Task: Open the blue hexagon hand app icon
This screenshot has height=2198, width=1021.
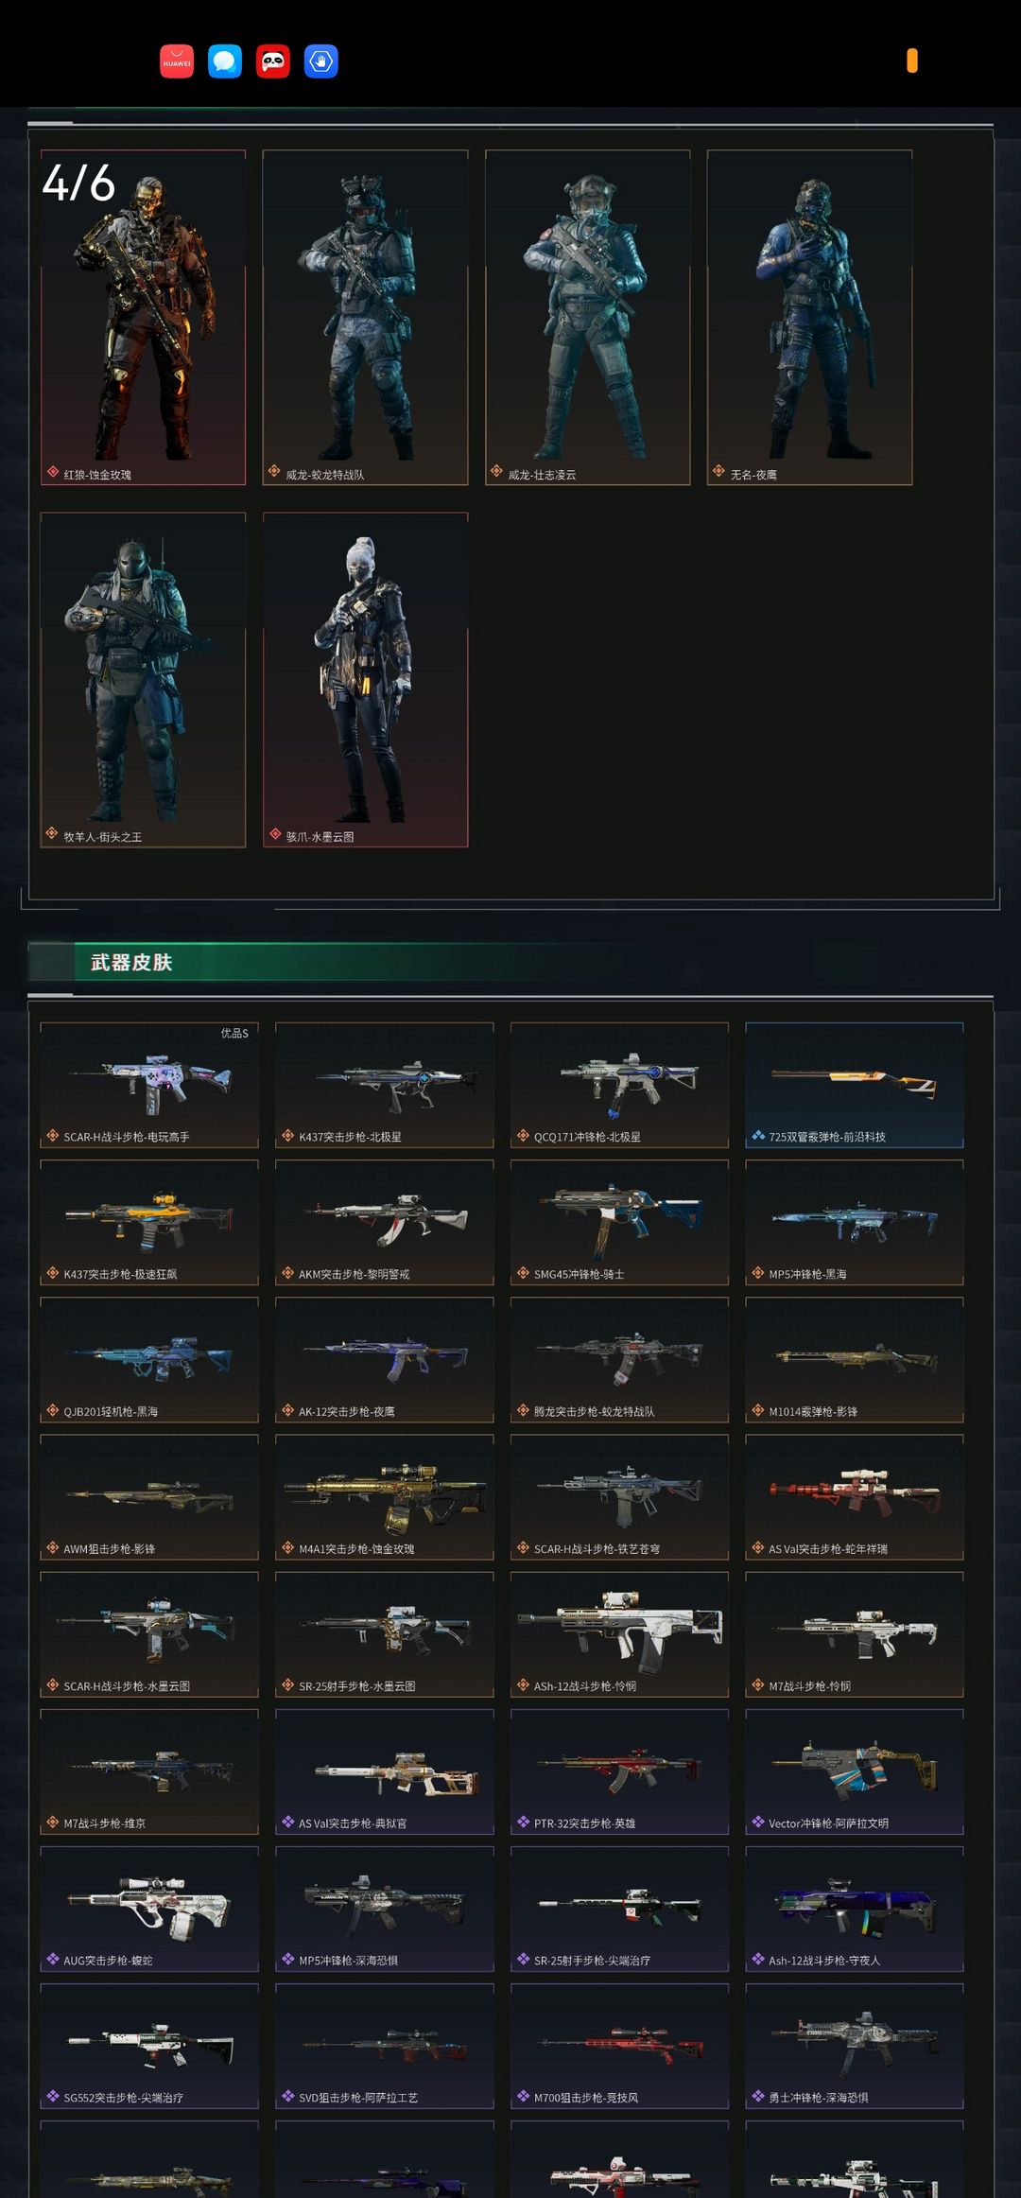Action: click(321, 61)
